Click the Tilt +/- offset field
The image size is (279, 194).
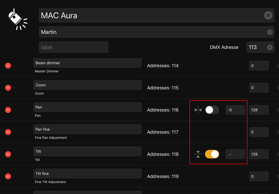tap(235, 154)
